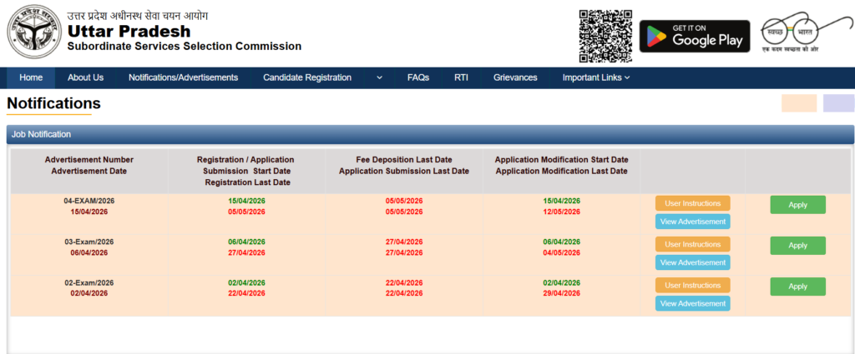
Task: Go to the Home tab
Action: click(x=31, y=77)
